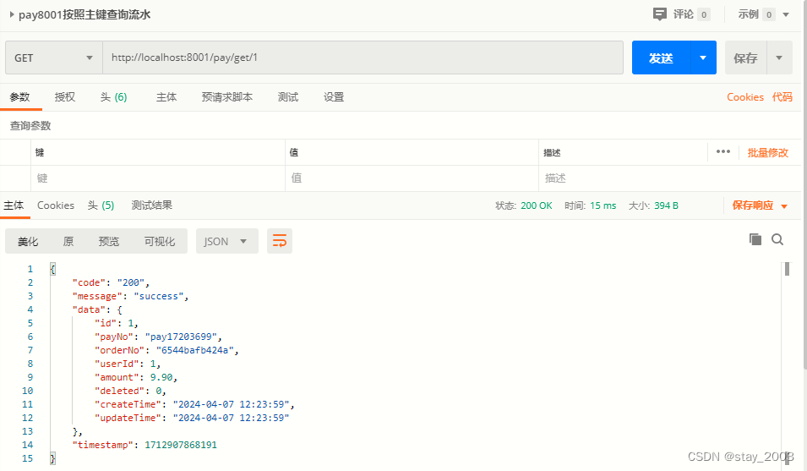
Task: Open the GET method dropdown
Action: coord(54,58)
